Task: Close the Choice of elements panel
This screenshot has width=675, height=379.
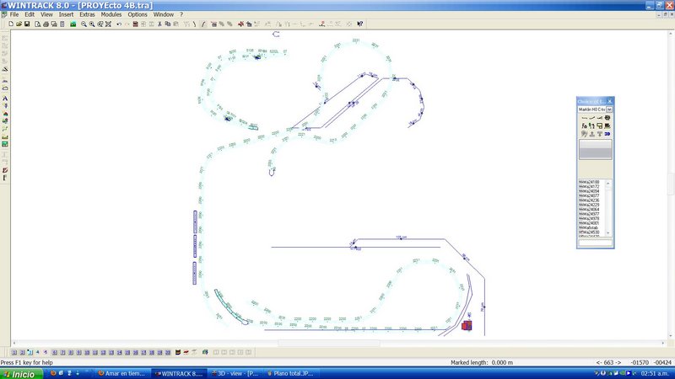Action: pyautogui.click(x=609, y=101)
